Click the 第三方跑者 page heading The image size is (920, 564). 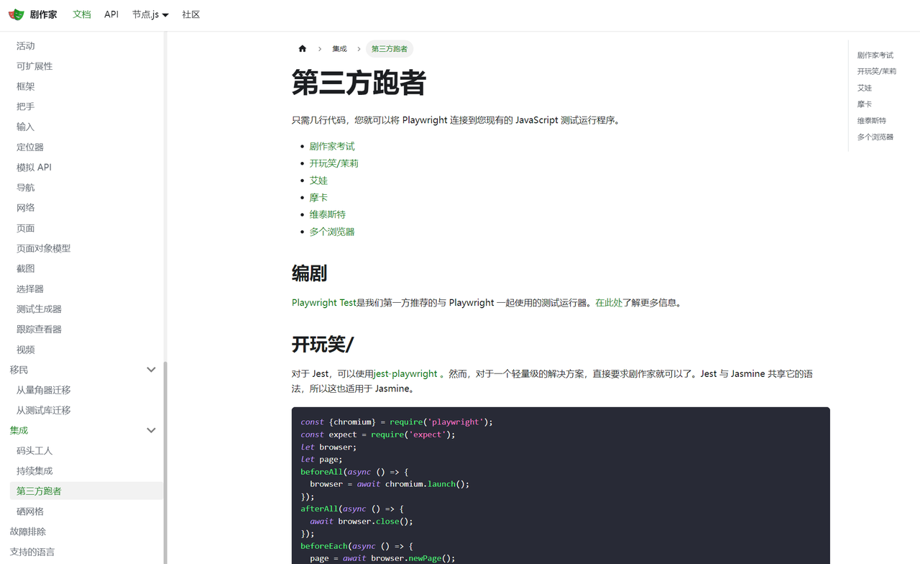coord(359,83)
